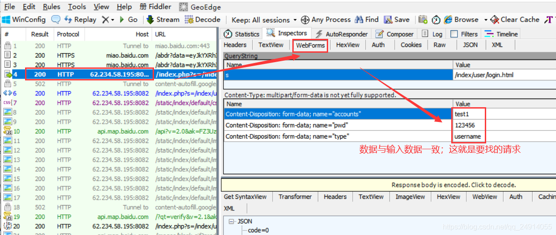The height and width of the screenshot is (235, 556).
Task: Select session 5 with 502 result
Action: click(x=110, y=84)
